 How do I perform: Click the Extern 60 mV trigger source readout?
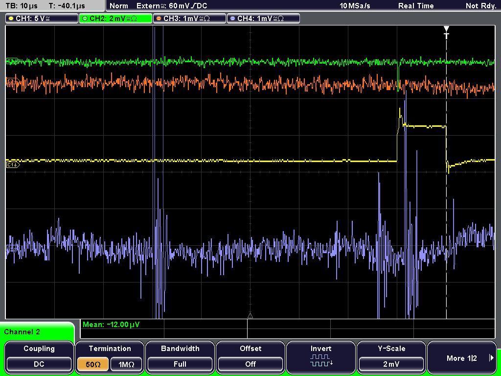(x=172, y=6)
